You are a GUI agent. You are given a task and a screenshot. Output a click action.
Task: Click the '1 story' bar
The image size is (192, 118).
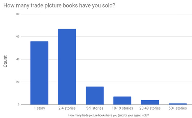(39, 73)
